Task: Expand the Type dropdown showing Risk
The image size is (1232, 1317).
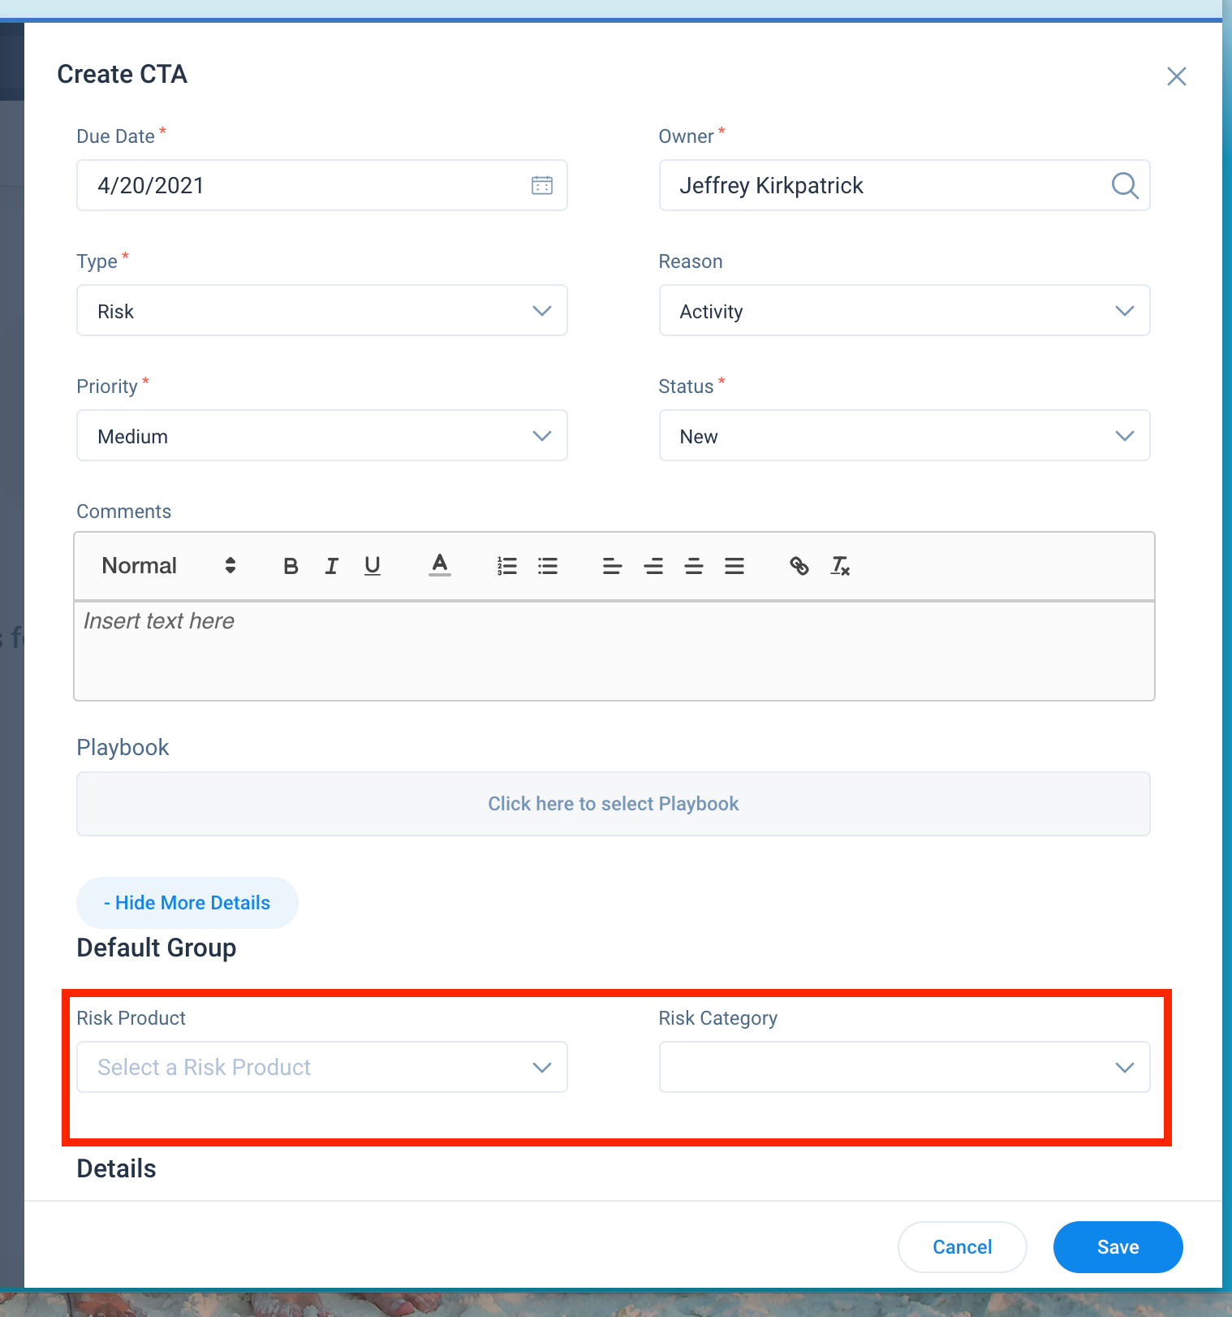Action: pyautogui.click(x=322, y=310)
